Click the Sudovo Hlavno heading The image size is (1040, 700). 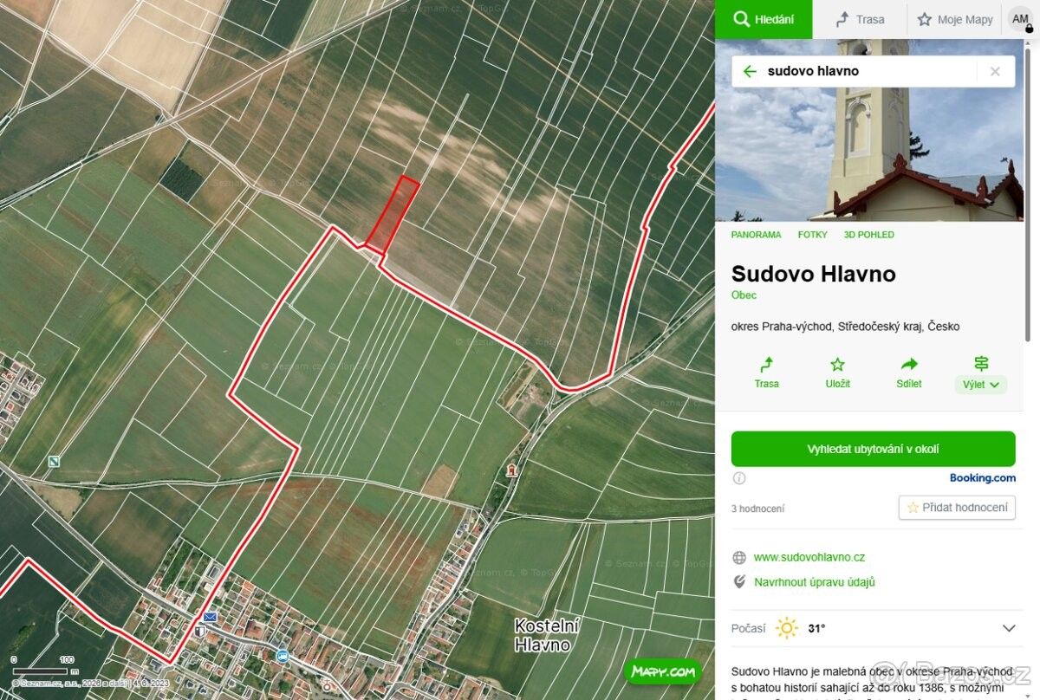click(813, 274)
